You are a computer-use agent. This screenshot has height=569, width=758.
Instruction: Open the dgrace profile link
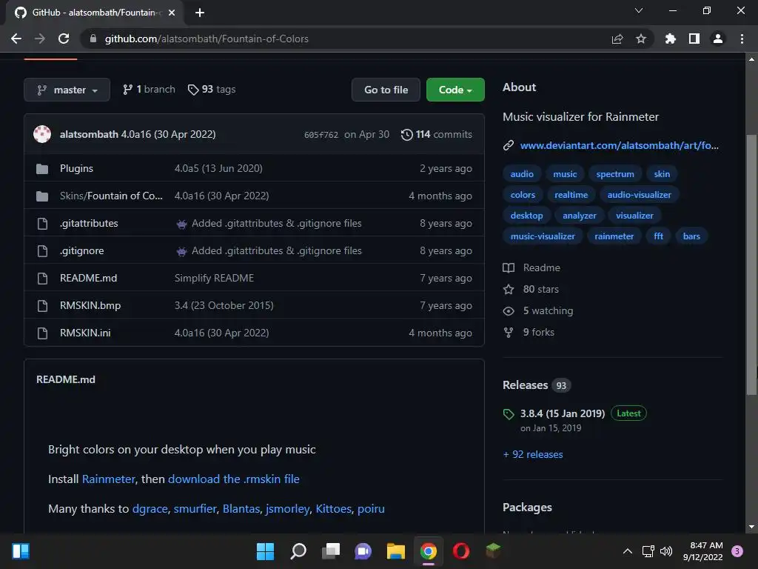150,509
